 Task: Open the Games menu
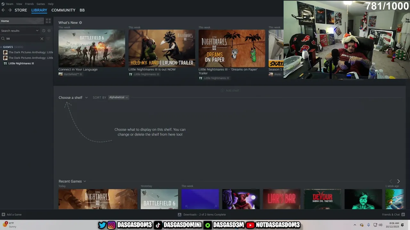[x=41, y=4]
